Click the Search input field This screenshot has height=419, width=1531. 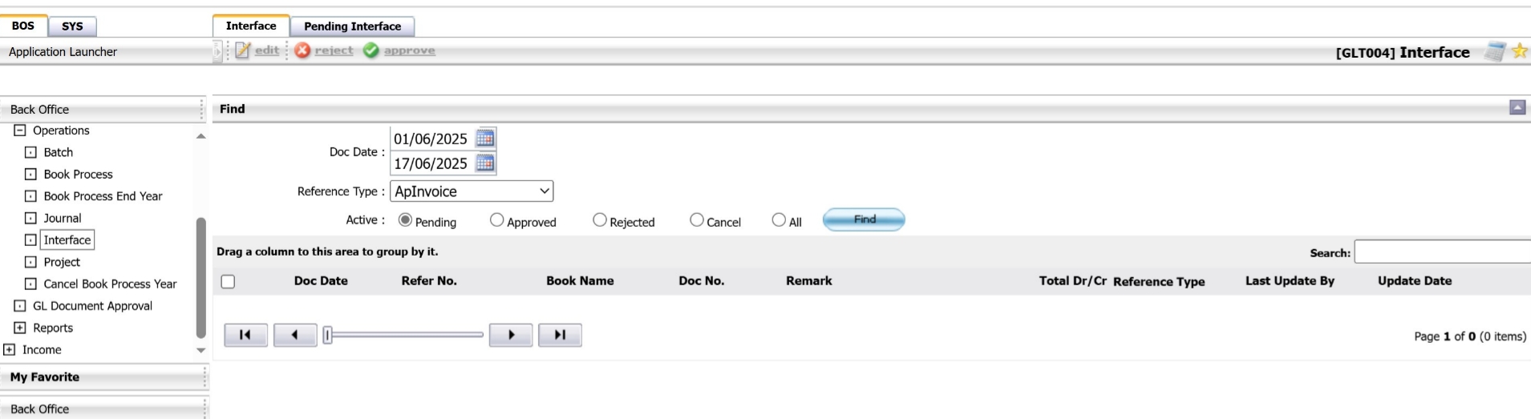click(x=1442, y=252)
